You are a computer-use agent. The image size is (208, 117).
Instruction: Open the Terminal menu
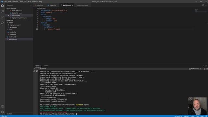point(35,2)
